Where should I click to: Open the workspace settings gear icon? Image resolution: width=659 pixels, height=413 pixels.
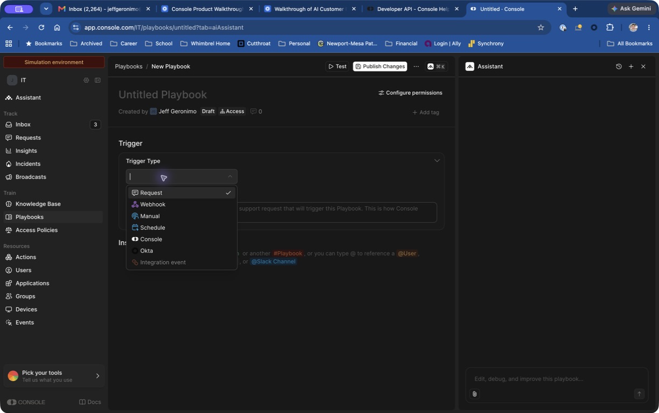pos(86,80)
